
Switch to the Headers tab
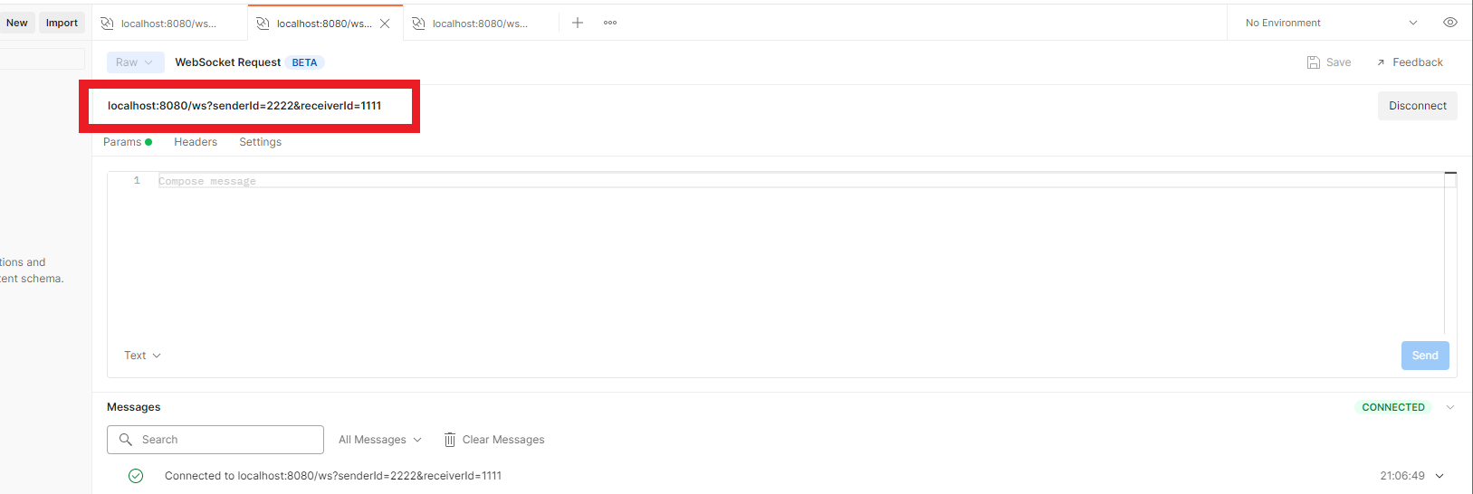(196, 142)
